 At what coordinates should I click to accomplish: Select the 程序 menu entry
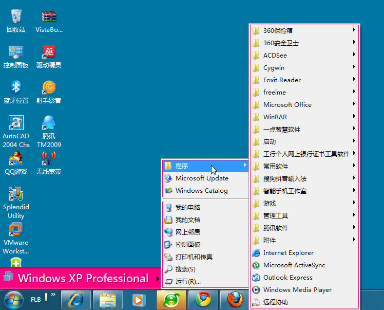(205, 166)
